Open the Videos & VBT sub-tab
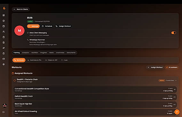 click(x=51, y=60)
